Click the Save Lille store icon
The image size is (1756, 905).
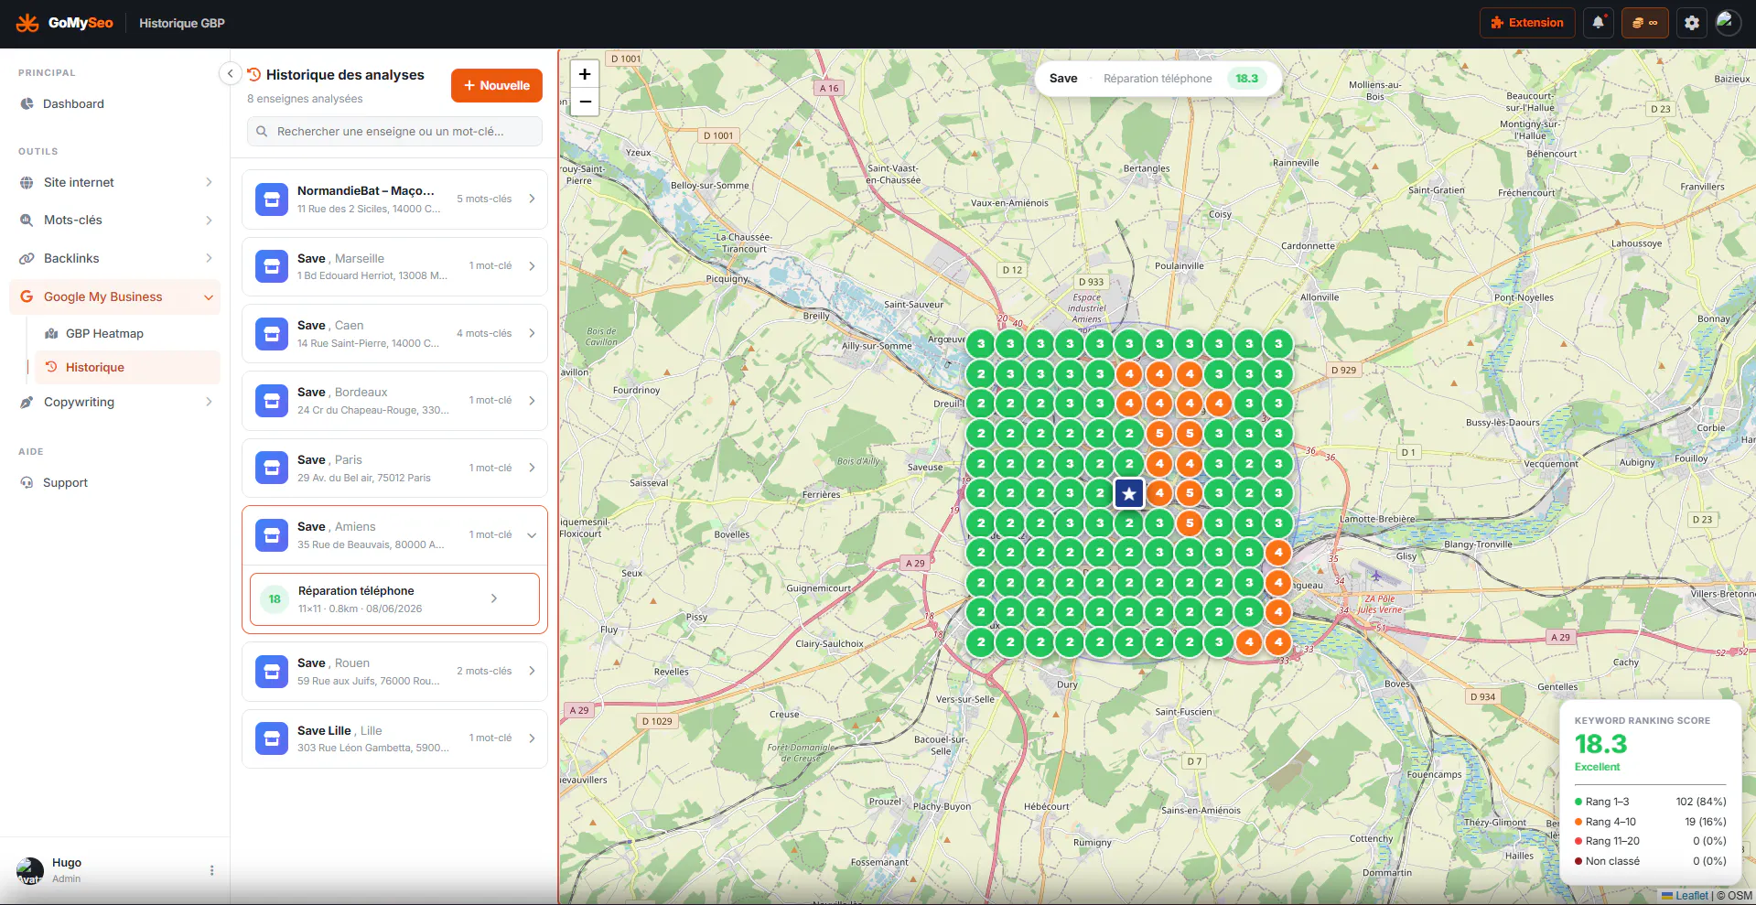(x=272, y=738)
